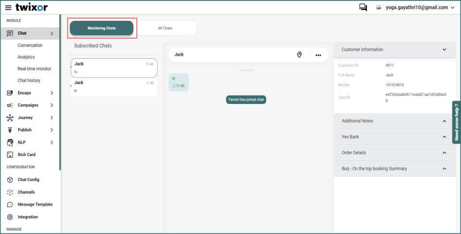Click the Need some help side button
The width and height of the screenshot is (461, 234).
pos(456,122)
